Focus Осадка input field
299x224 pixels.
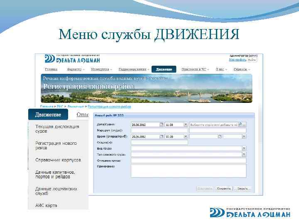159,142
